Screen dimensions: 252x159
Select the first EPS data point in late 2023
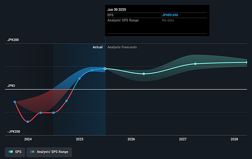tap(15, 102)
